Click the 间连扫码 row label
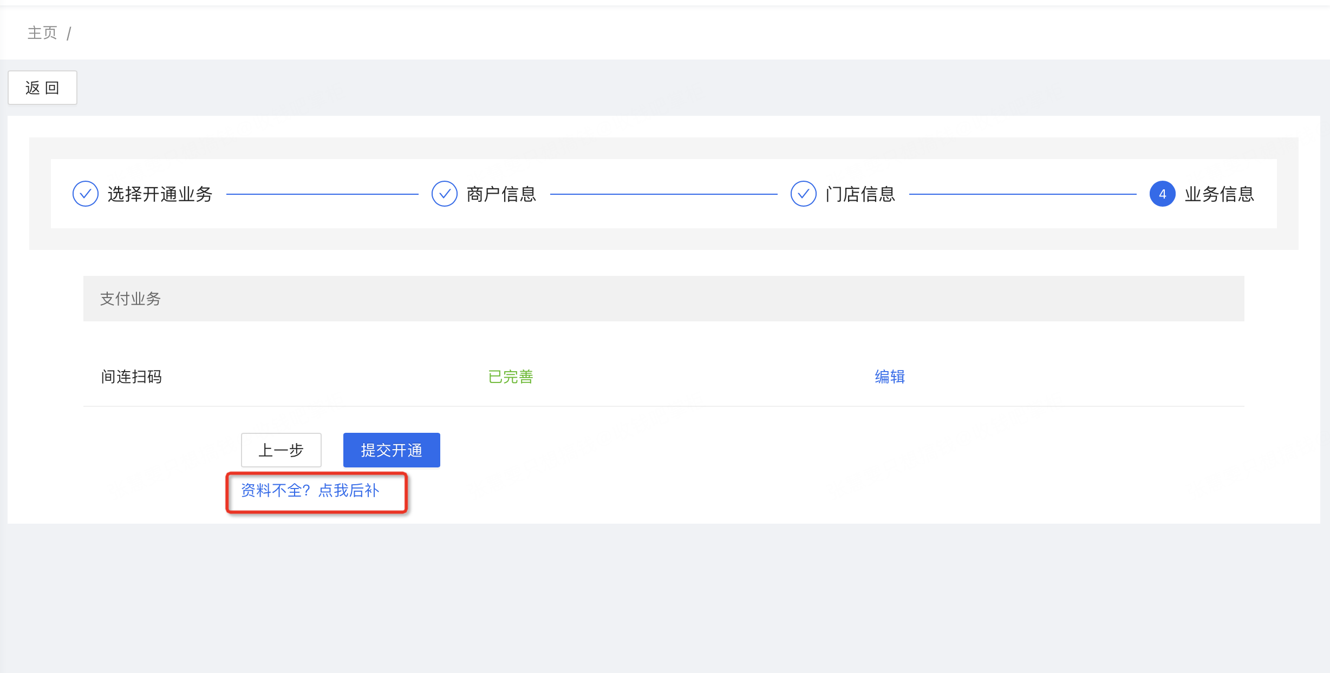The width and height of the screenshot is (1330, 673). pyautogui.click(x=132, y=377)
